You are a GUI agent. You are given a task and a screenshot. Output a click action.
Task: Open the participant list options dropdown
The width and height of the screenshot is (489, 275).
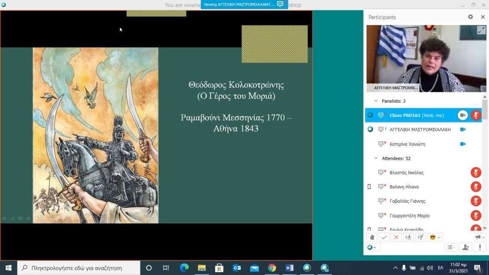coord(451,247)
